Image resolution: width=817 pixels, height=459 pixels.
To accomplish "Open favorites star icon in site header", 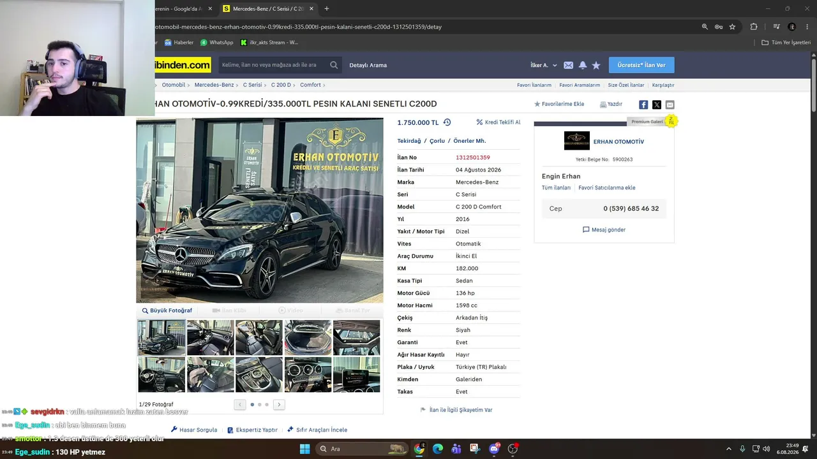I will 596,65.
